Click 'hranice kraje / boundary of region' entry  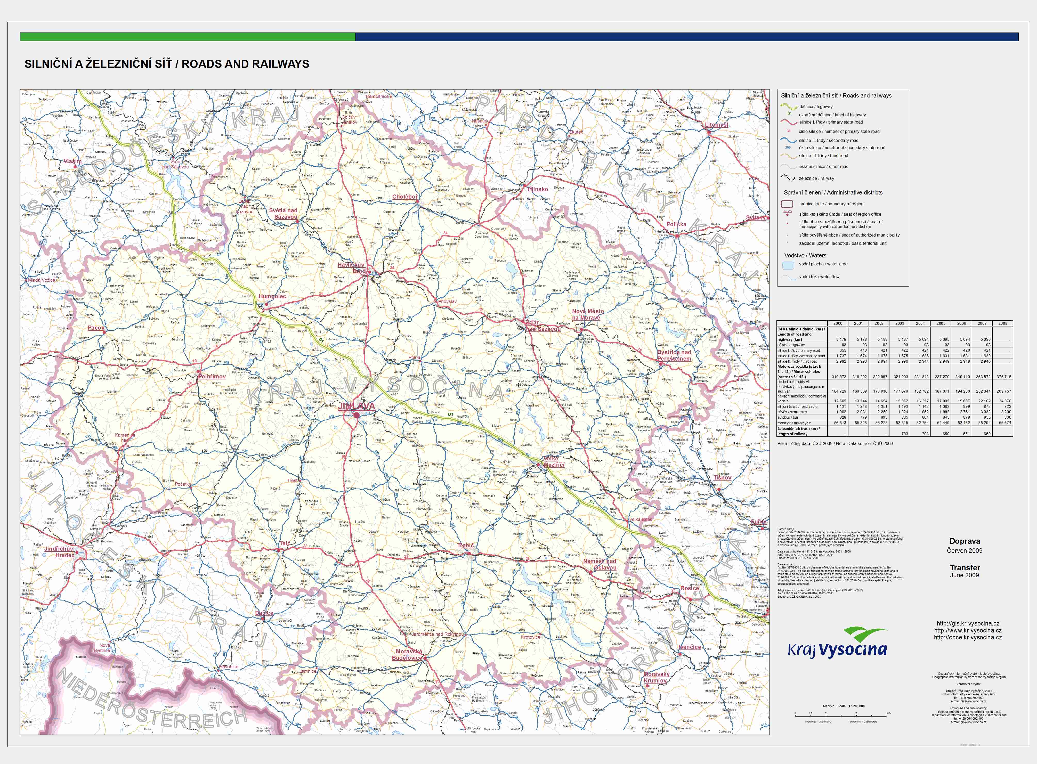831,204
